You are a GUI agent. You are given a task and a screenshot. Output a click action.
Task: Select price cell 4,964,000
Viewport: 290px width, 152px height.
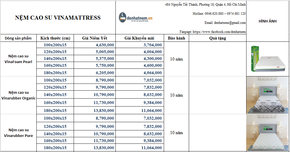[x=140, y=73]
